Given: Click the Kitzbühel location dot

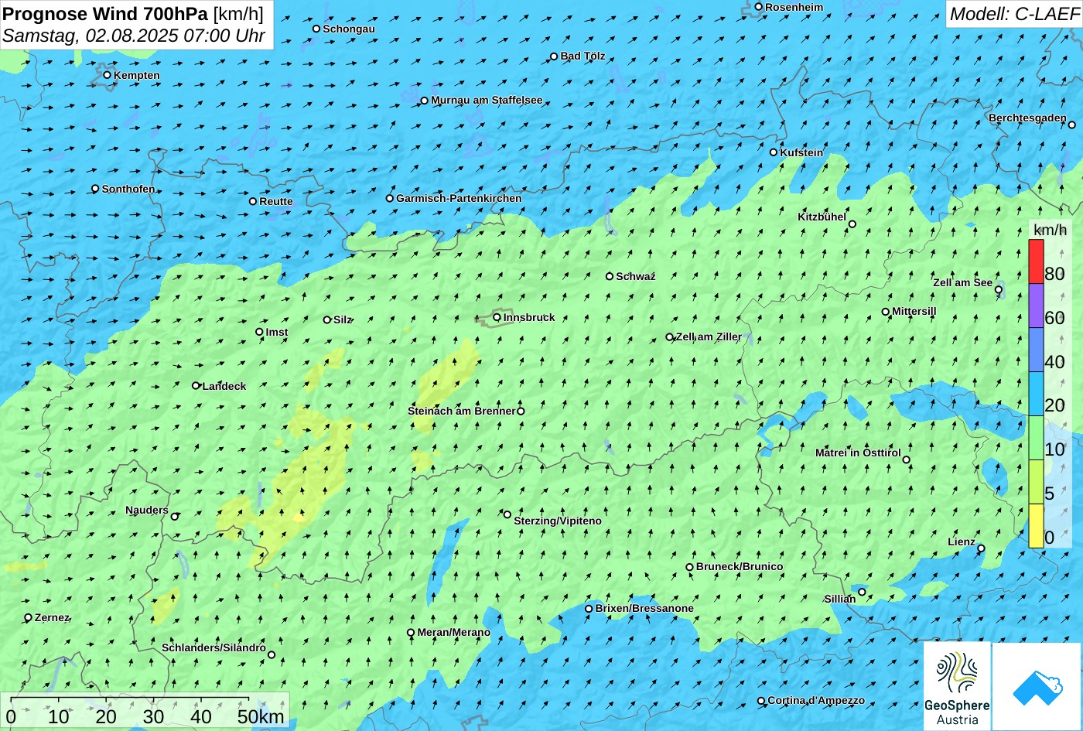Looking at the screenshot, I should (852, 224).
